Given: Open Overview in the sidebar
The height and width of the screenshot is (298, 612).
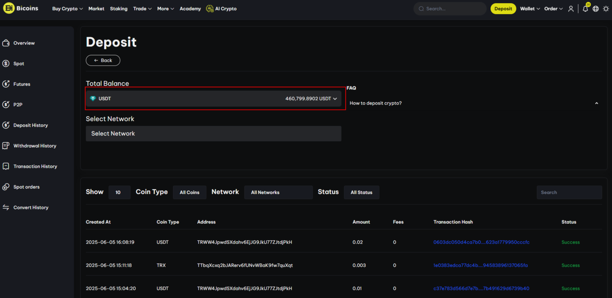Looking at the screenshot, I should click(24, 43).
